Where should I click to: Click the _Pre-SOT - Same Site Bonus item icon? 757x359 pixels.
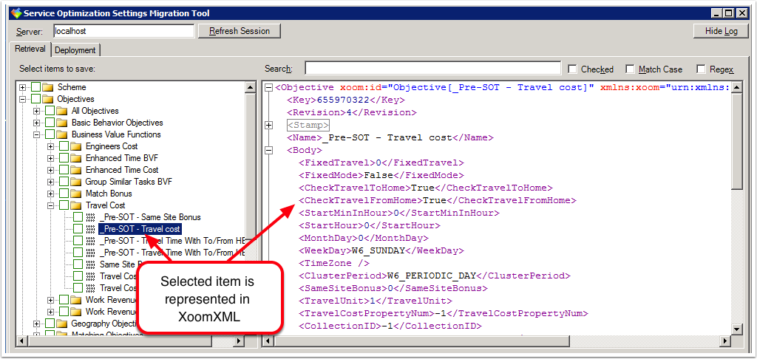tap(91, 217)
